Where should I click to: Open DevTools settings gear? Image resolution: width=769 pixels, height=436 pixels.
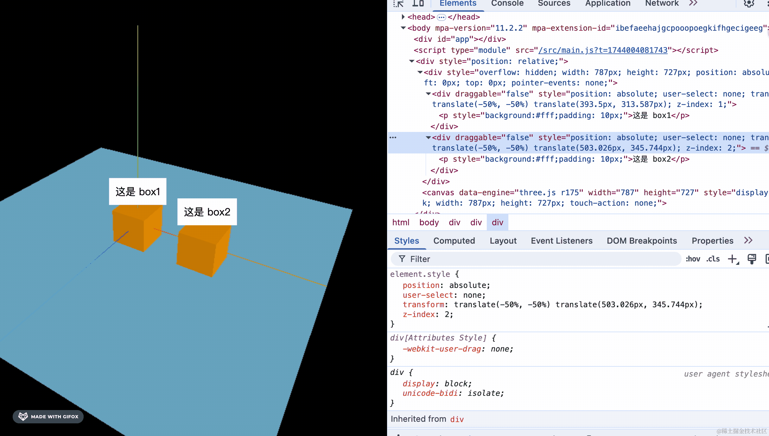click(749, 3)
